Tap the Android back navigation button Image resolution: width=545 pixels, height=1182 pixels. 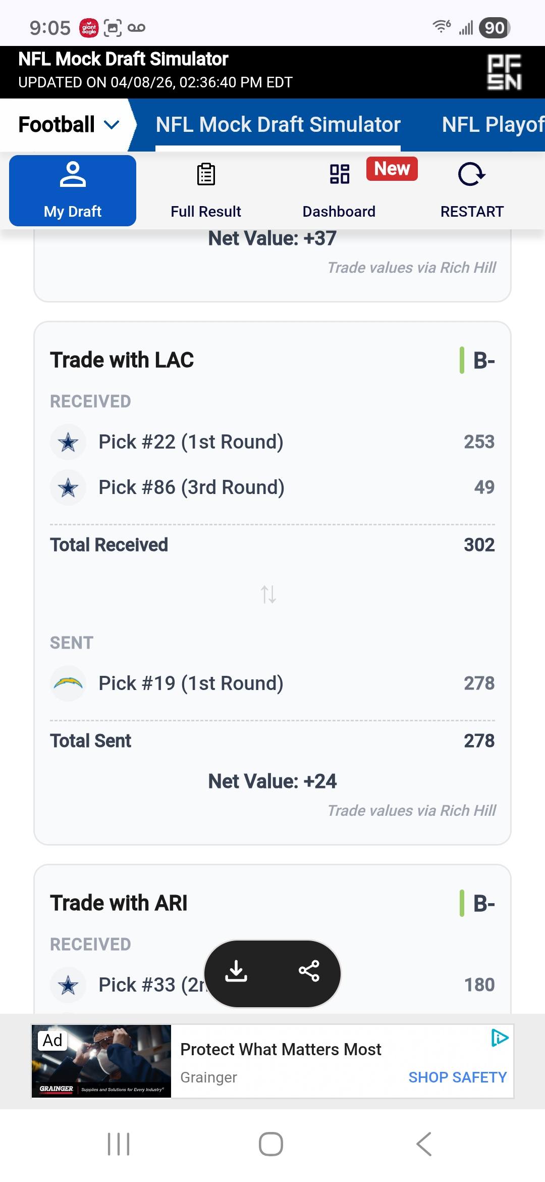[424, 1144]
